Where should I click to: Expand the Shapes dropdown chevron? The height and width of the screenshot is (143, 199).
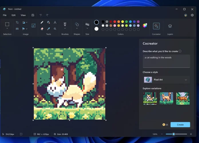tap(77, 28)
